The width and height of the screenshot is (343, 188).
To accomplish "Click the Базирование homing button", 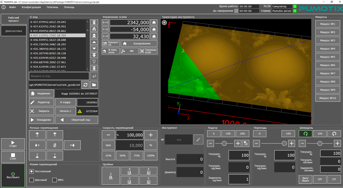I will pyautogui.click(x=139, y=44).
